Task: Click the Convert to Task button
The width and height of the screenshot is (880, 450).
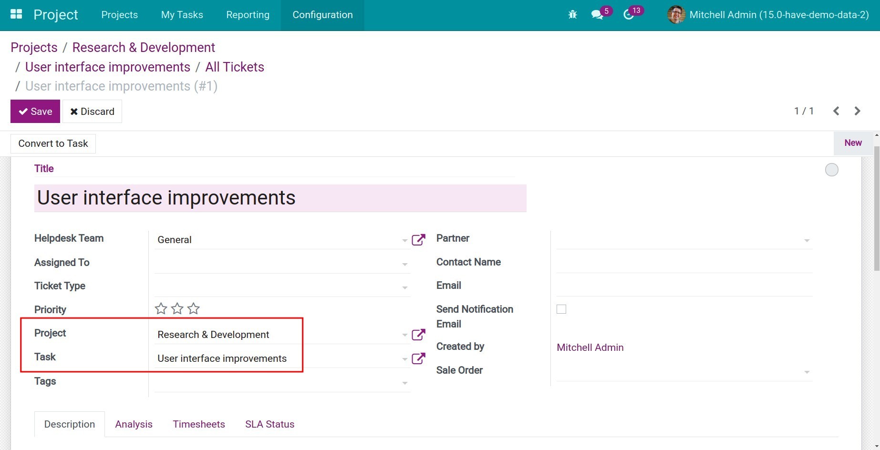Action: click(x=53, y=143)
